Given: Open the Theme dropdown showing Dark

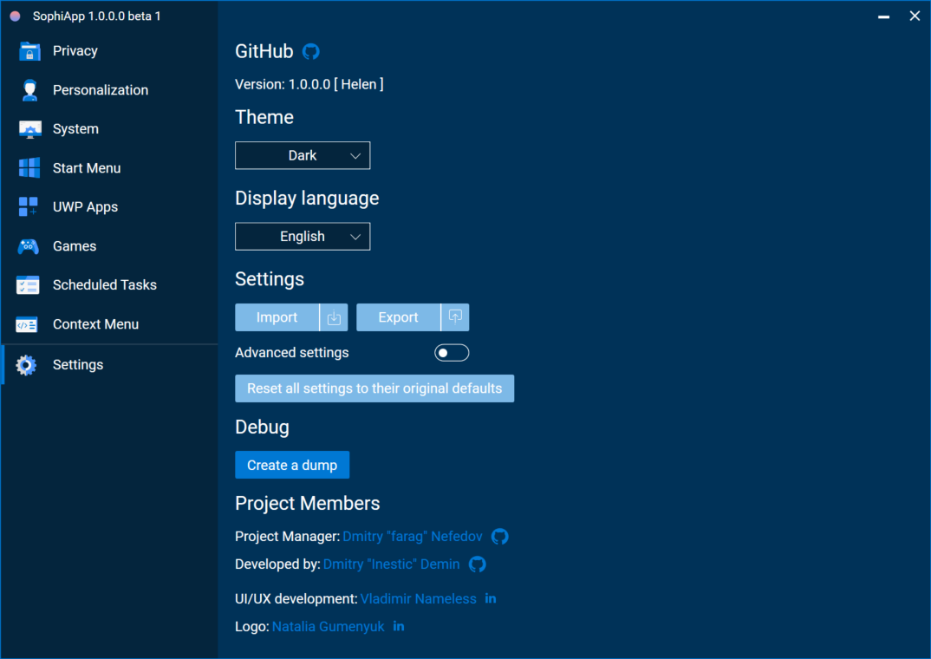Looking at the screenshot, I should coord(303,155).
